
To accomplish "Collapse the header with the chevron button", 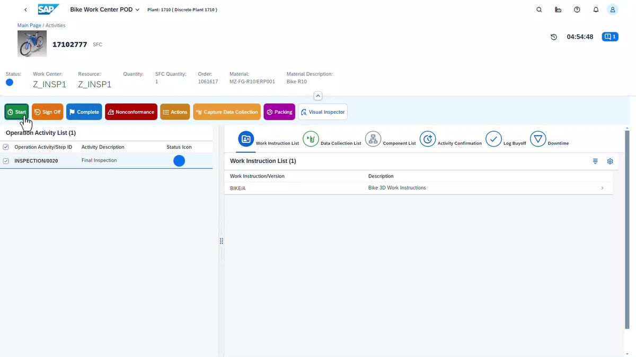I will click(x=318, y=96).
